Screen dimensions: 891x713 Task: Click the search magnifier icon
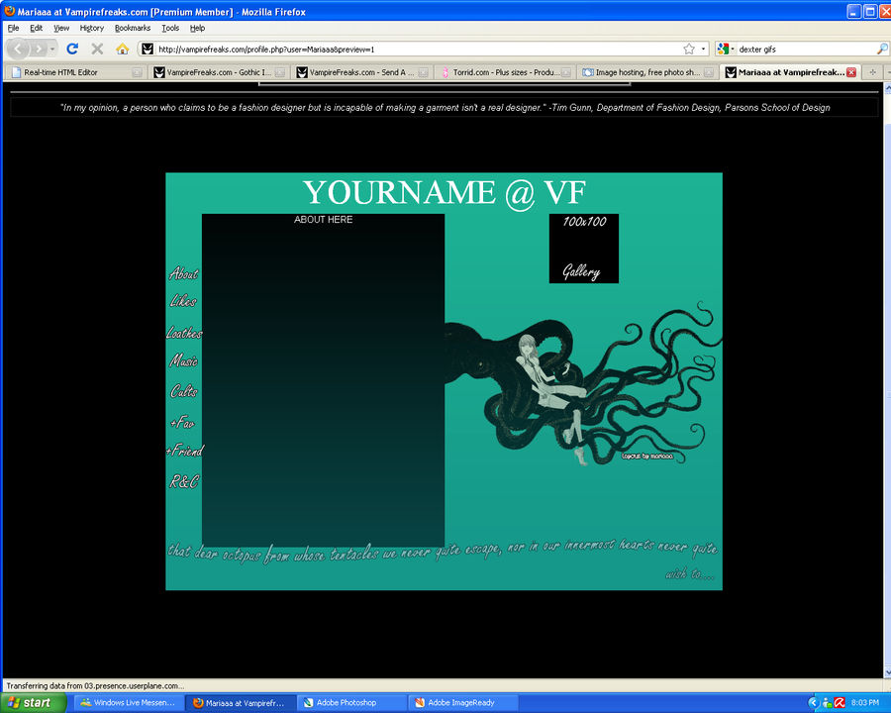coord(882,49)
